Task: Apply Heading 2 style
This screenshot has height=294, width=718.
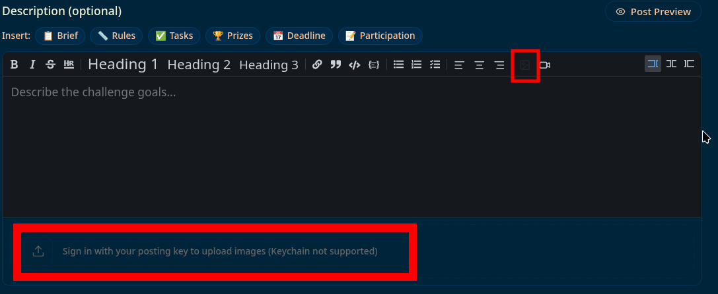Action: [x=199, y=65]
